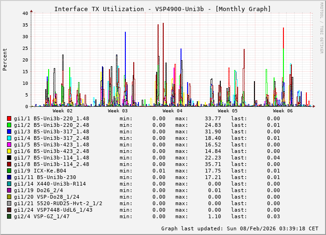
Task: Click the red swatch for gi1/1
Action: tap(9, 118)
